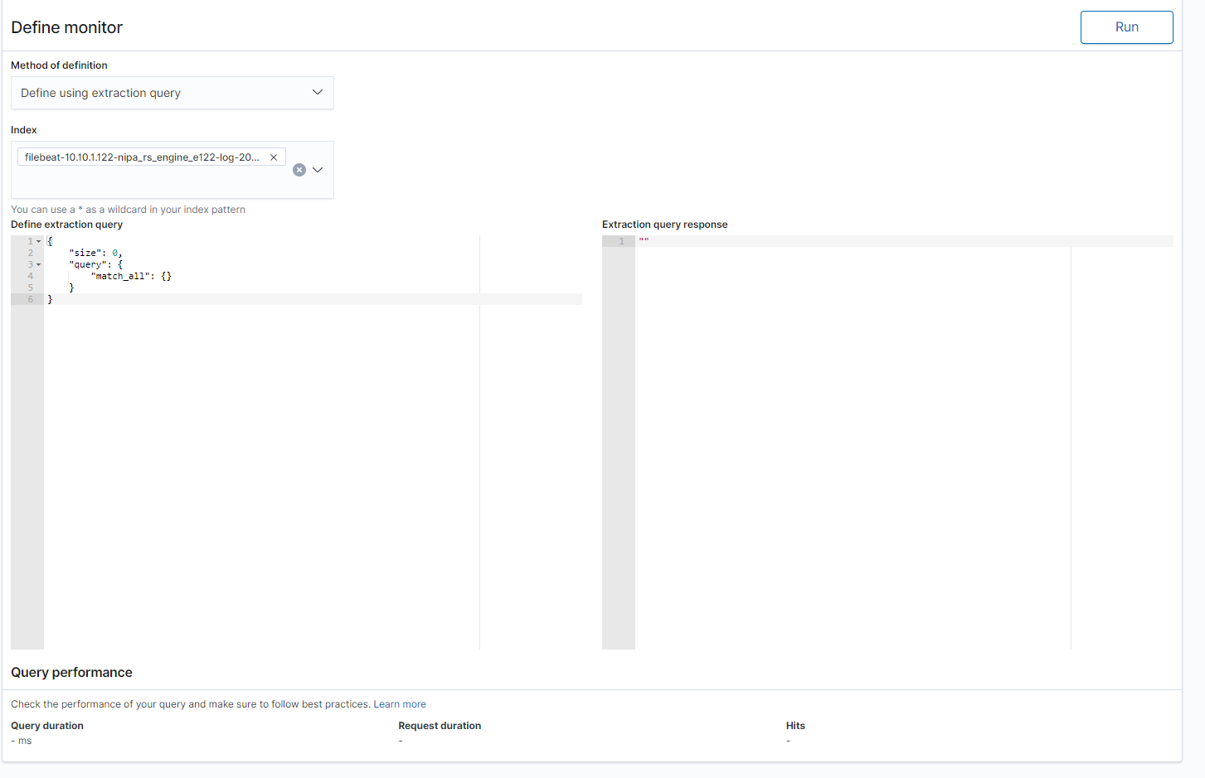Click the closing brace on line 6
Viewport: 1205px width, 778px height.
pyautogui.click(x=50, y=299)
